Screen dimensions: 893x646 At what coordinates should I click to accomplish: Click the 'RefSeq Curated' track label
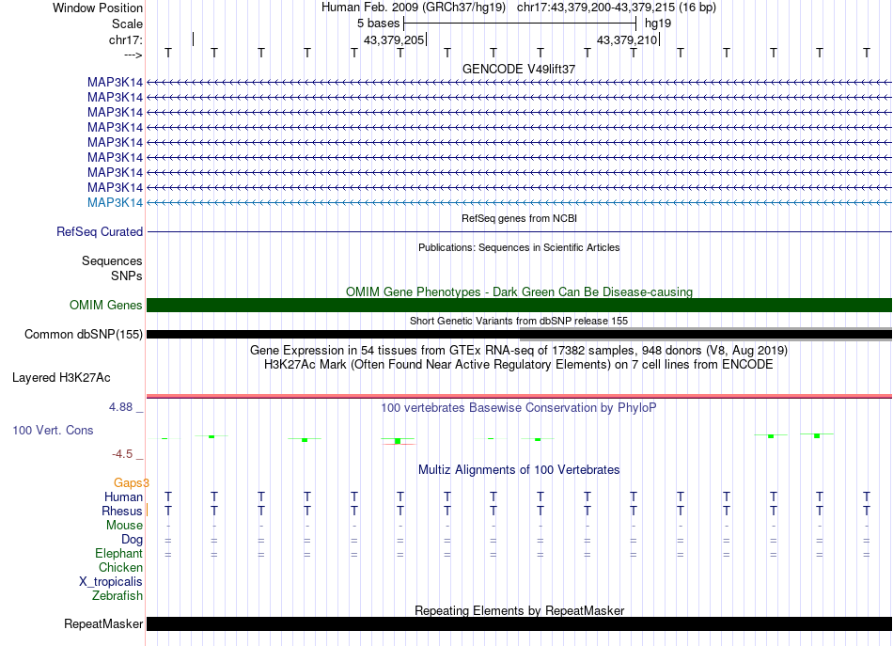(100, 232)
